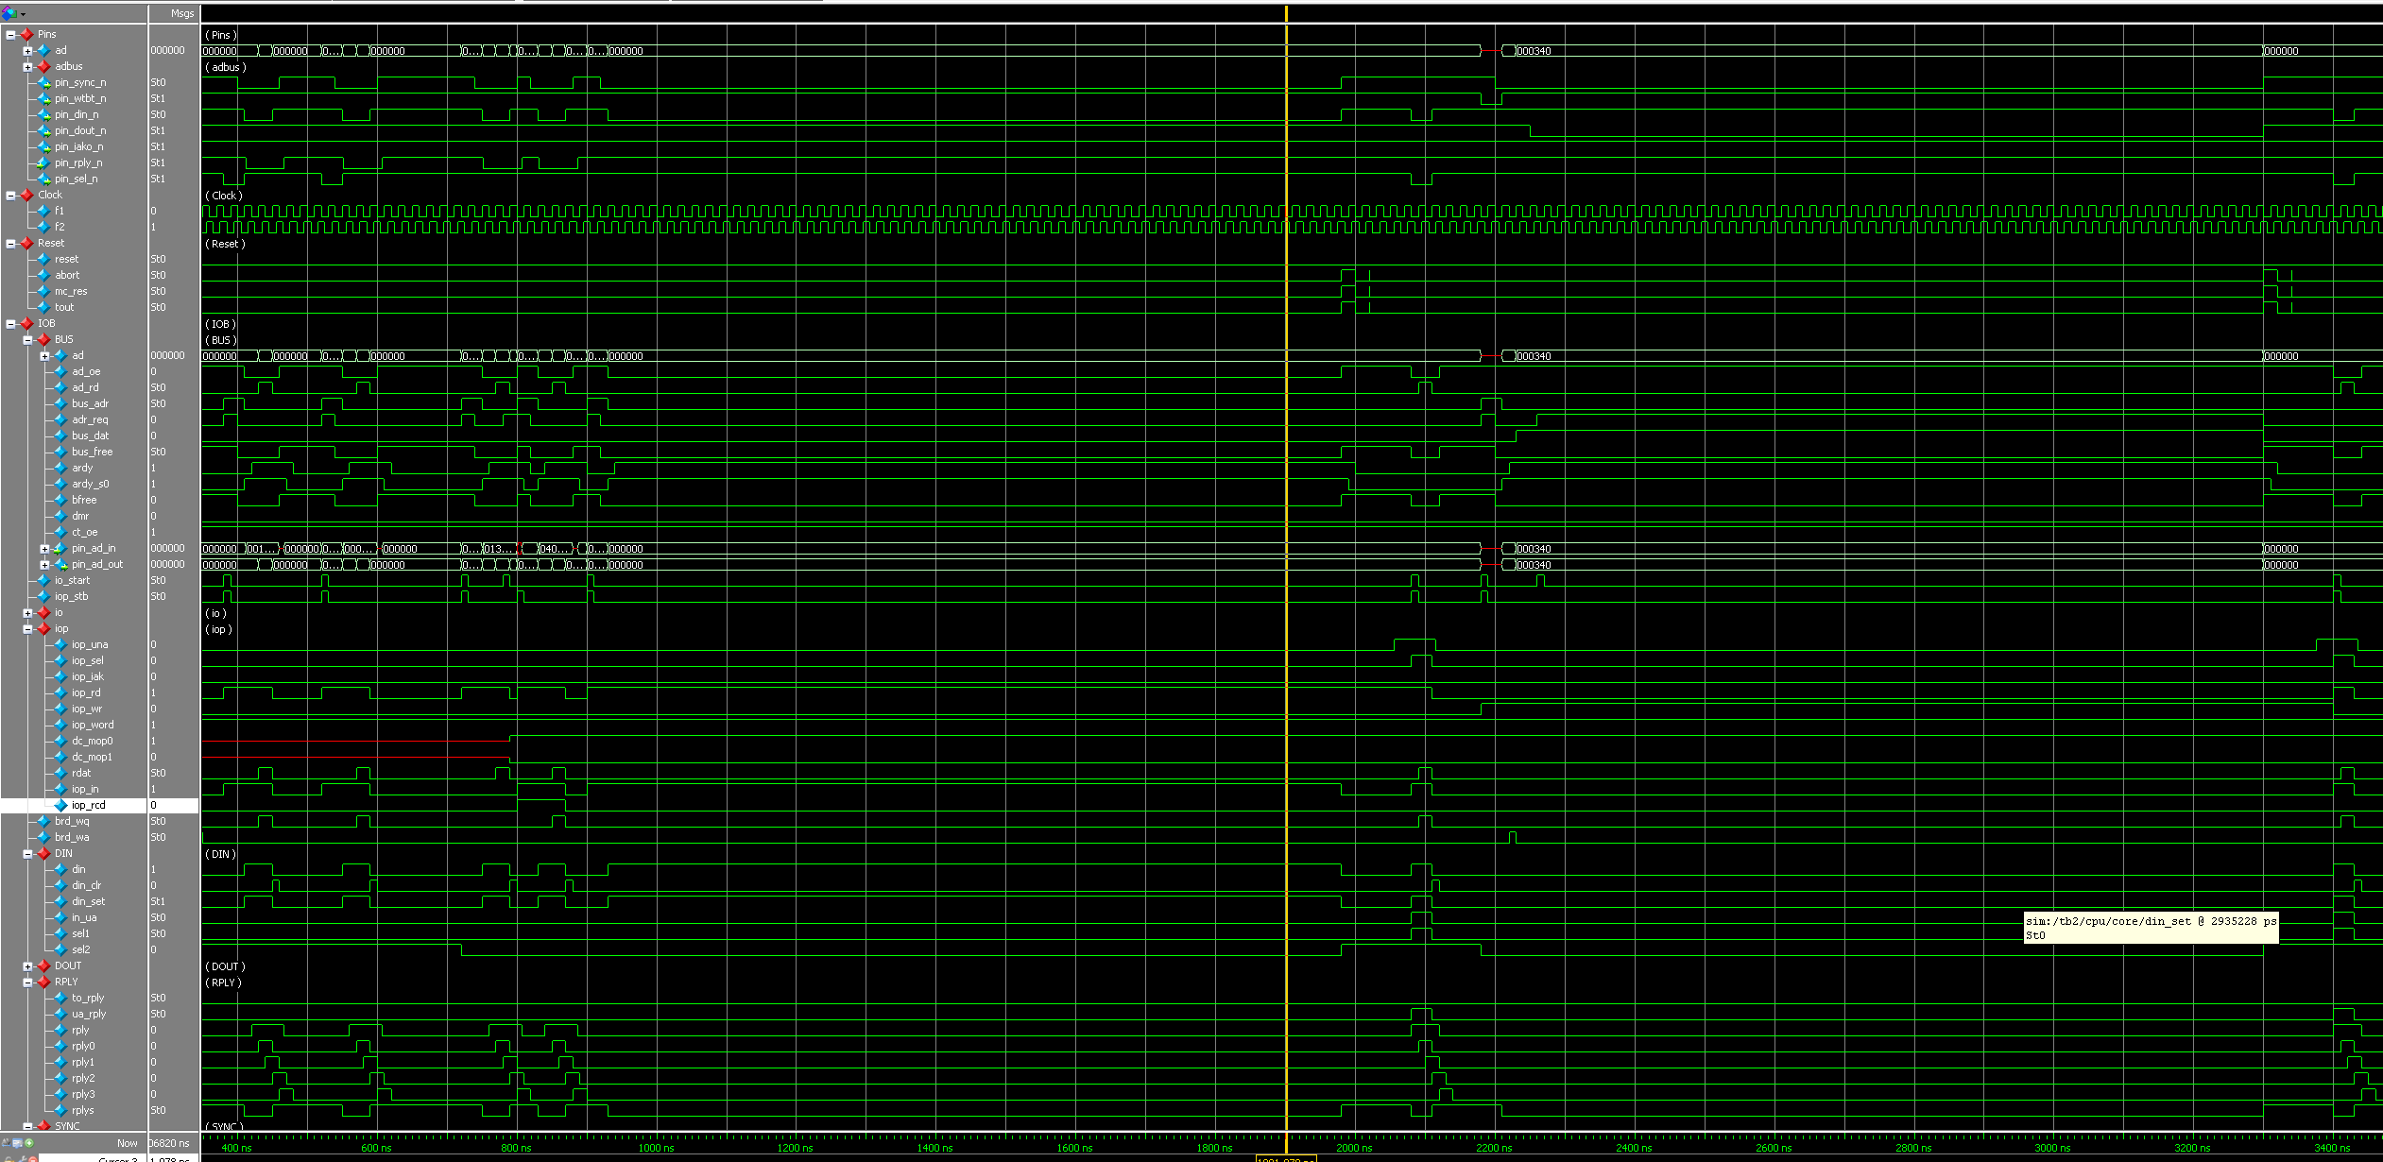Viewport: 2383px width, 1162px height.
Task: Expand the pin_ad_in bus signal
Action: (44, 549)
